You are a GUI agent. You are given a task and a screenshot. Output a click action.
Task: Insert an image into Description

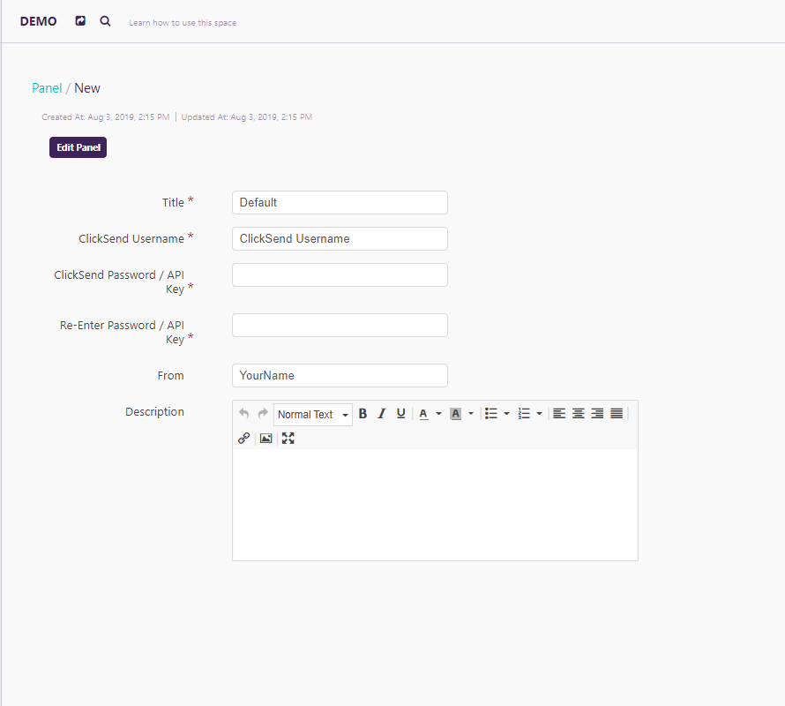(265, 439)
